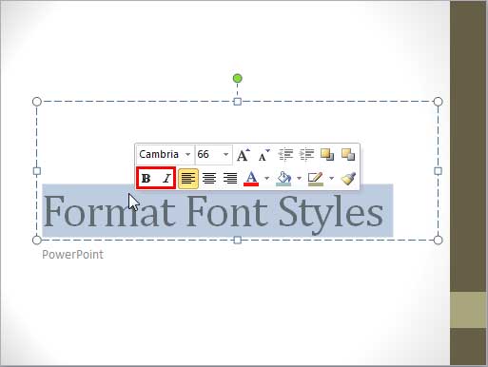This screenshot has height=367, width=488.
Task: Toggle Italic formatting in mini toolbar
Action: [166, 179]
